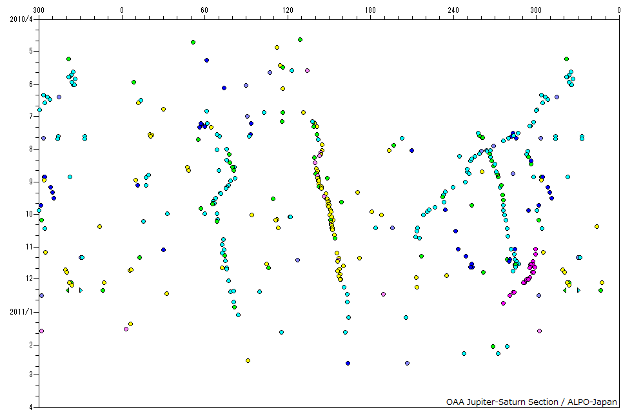Click the "2010/4" date label on left axis
The image size is (632, 419).
point(21,19)
